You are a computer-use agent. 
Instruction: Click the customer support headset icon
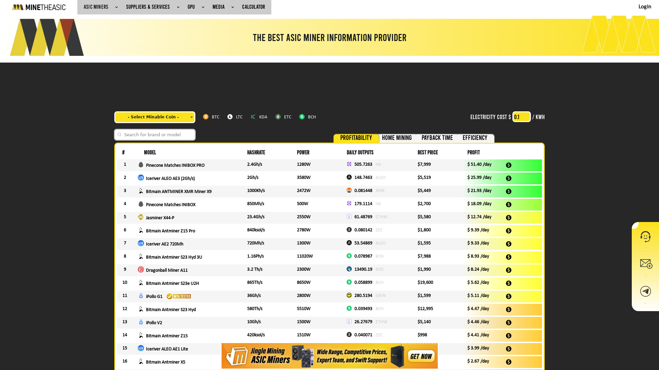[x=646, y=237]
